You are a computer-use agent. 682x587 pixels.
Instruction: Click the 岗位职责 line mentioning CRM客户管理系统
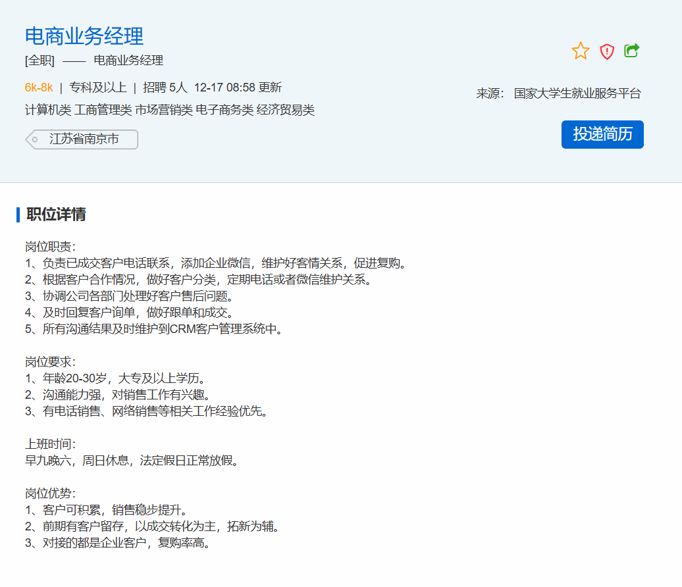coord(155,329)
